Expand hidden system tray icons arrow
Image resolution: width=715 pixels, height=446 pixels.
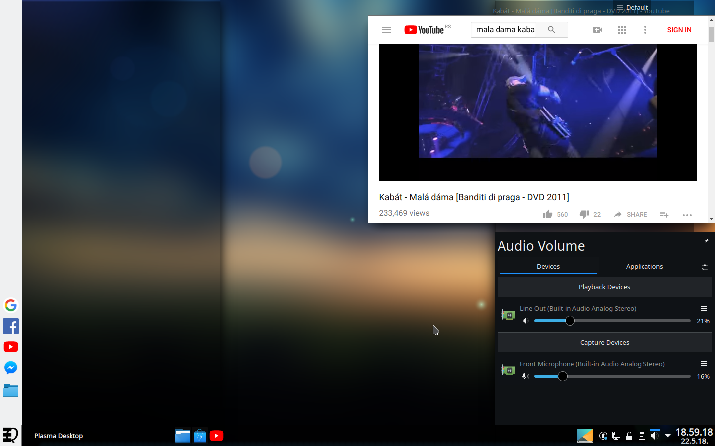pos(668,436)
